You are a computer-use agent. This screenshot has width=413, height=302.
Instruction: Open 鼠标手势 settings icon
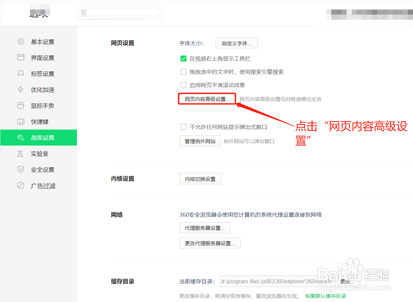click(20, 105)
